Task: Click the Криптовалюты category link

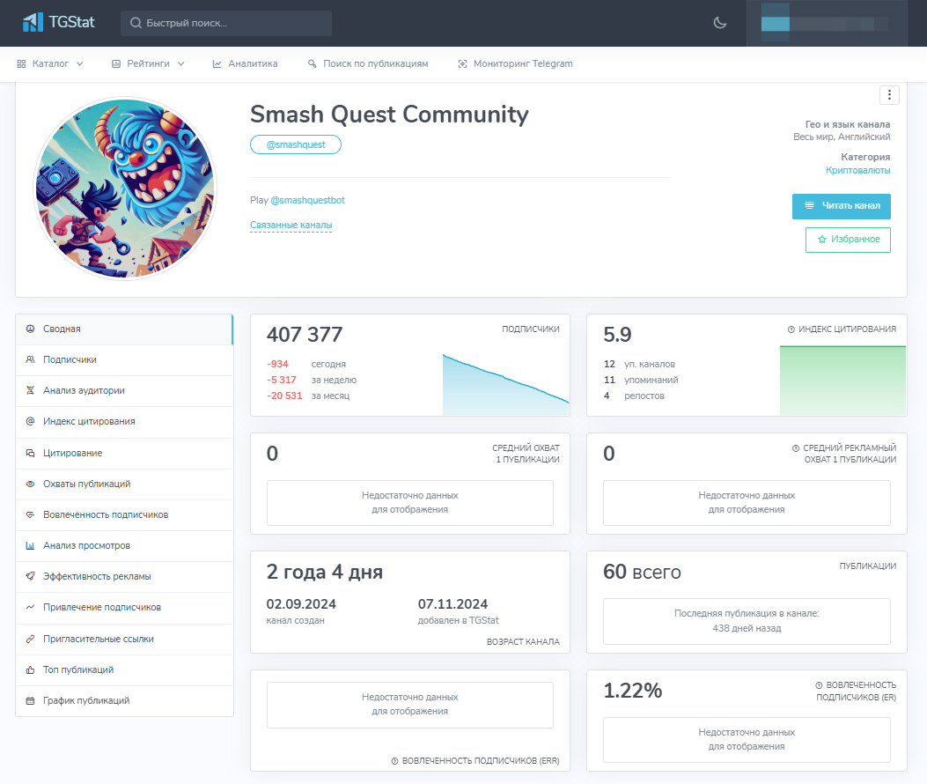Action: [x=857, y=170]
